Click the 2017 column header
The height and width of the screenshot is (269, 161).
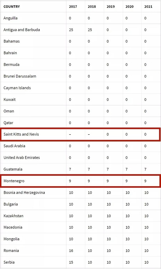[73, 7]
